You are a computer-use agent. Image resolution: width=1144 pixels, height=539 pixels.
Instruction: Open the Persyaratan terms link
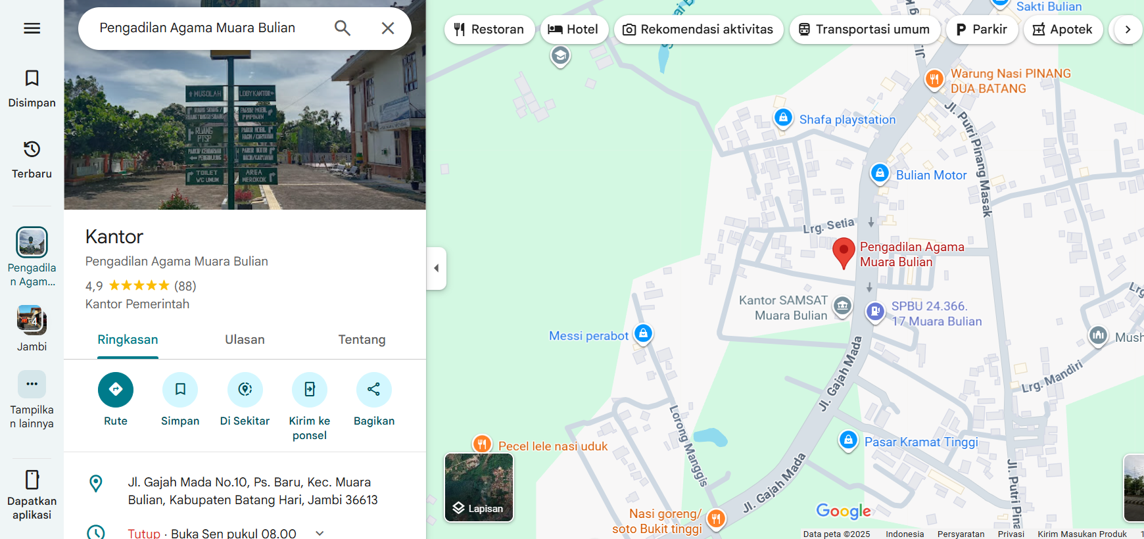(961, 534)
